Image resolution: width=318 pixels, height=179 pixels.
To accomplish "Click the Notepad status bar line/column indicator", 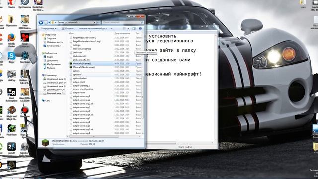I will (185, 147).
